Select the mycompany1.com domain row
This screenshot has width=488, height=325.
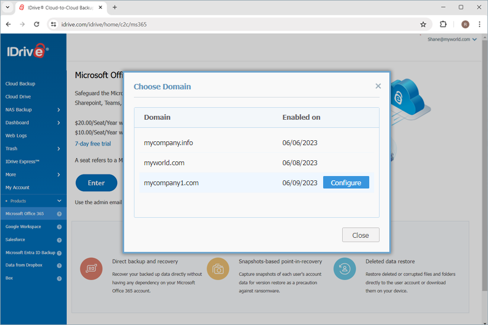coord(256,183)
